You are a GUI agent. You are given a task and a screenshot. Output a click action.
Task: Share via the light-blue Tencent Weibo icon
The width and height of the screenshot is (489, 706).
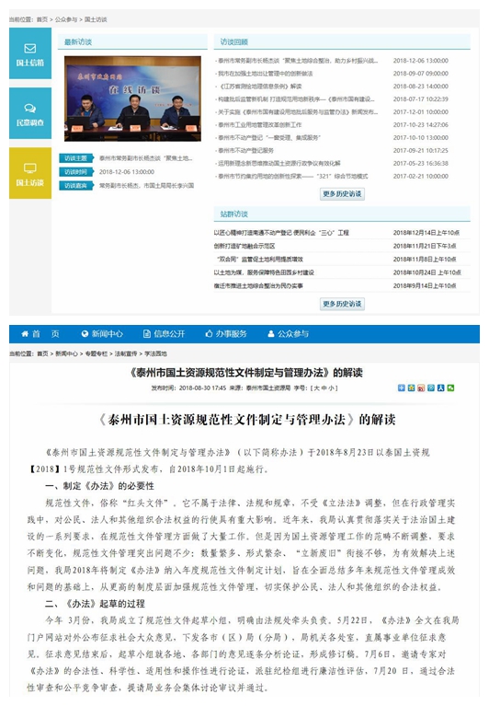[x=431, y=388]
